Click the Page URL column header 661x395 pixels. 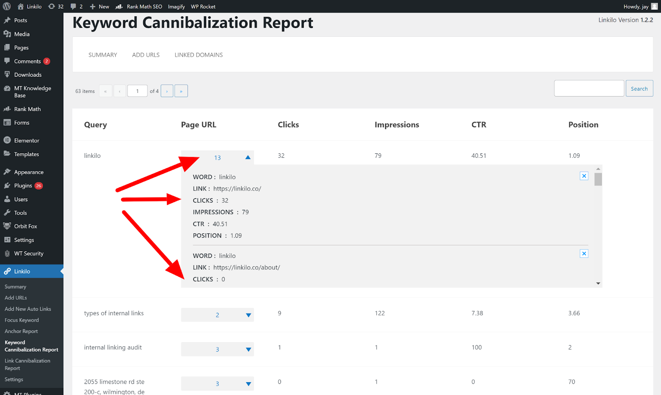(x=199, y=125)
